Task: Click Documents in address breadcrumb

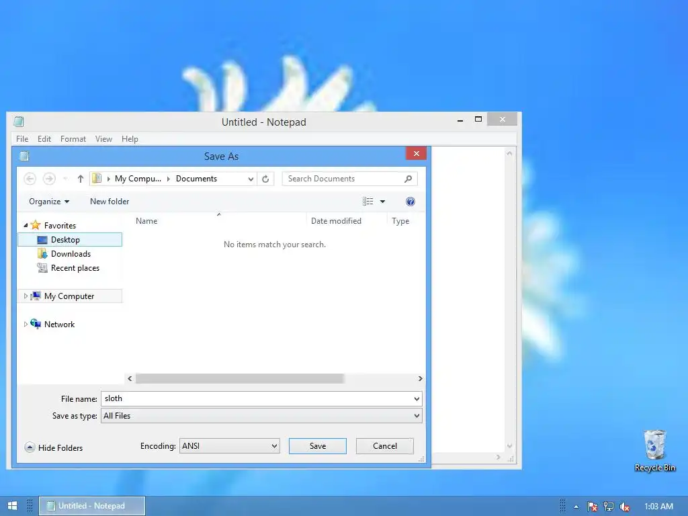Action: (197, 179)
